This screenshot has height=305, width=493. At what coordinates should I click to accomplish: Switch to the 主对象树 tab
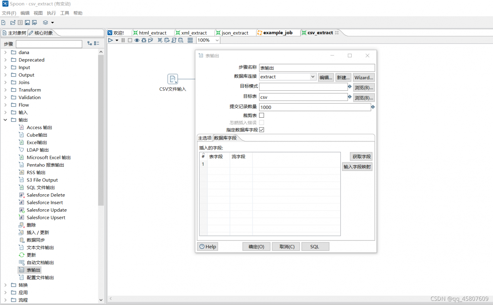tap(14, 33)
